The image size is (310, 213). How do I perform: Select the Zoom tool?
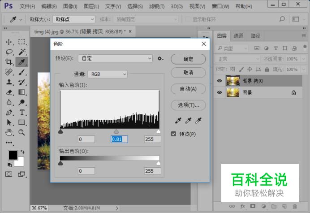click(x=22, y=132)
